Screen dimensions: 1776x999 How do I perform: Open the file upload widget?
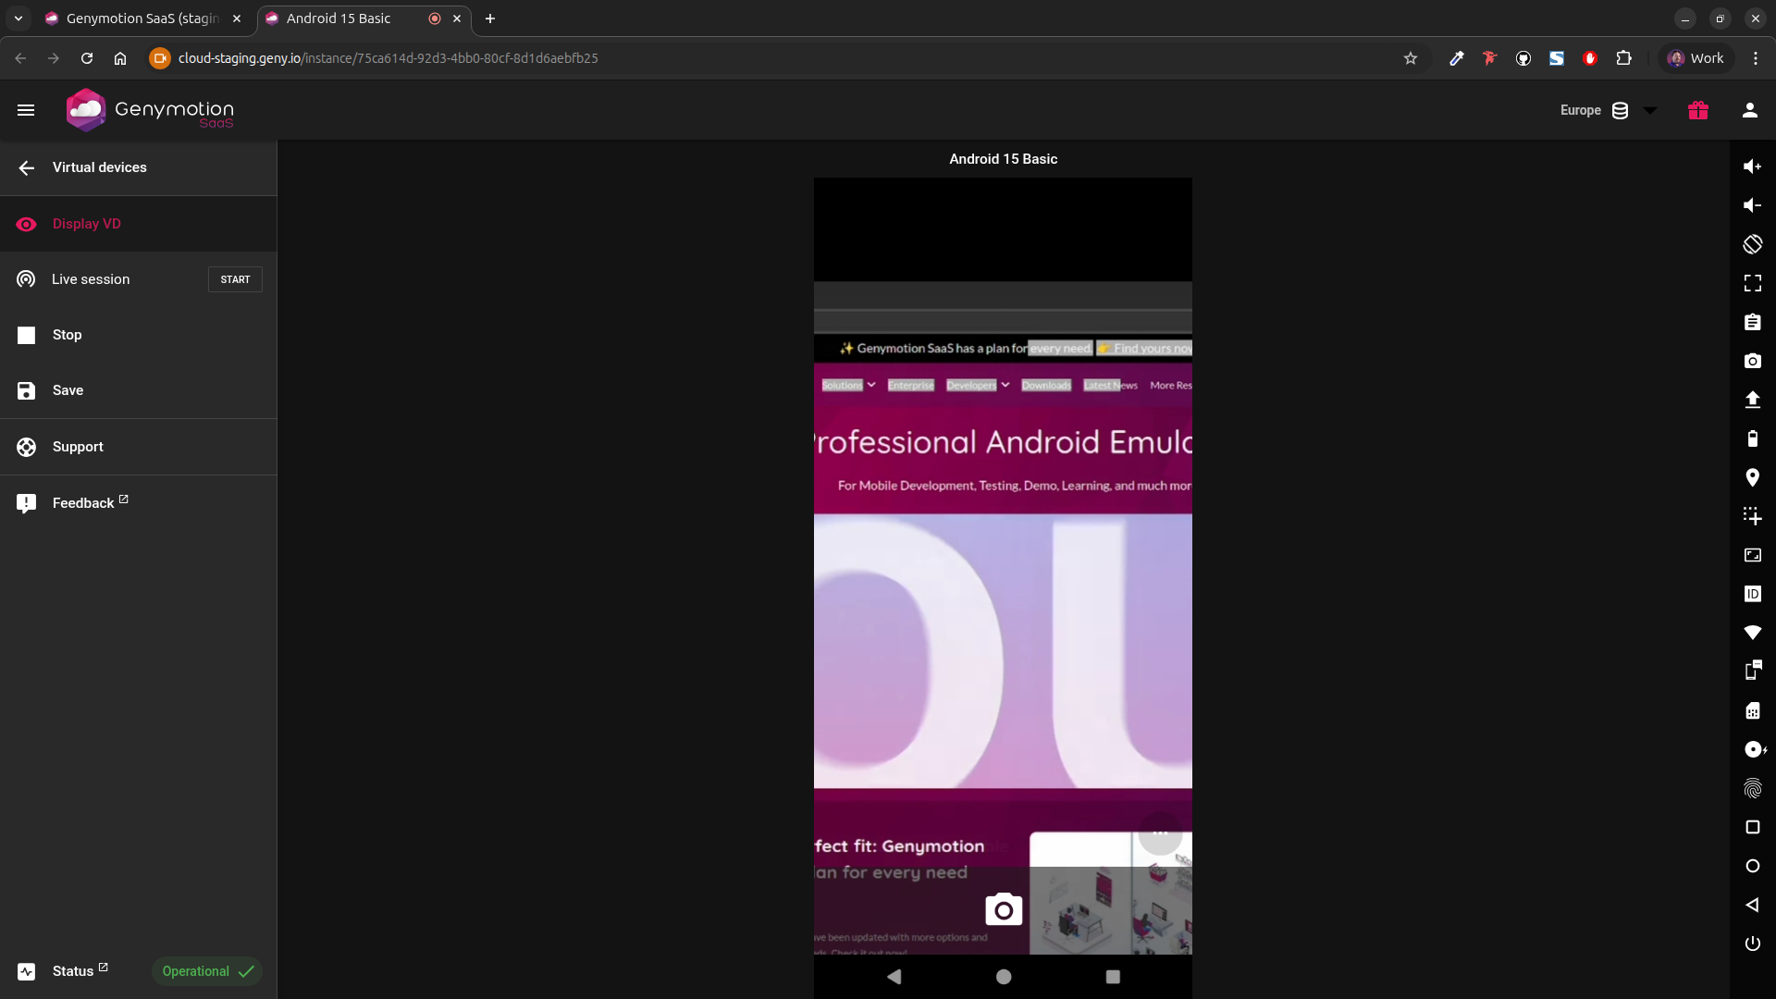click(1752, 400)
